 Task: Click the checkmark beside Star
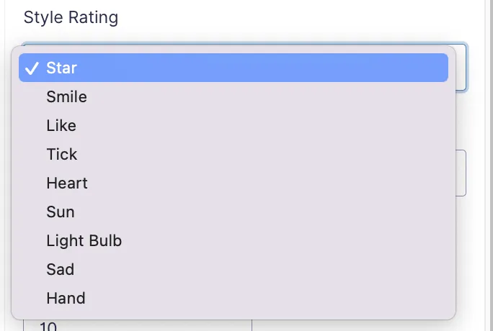tap(32, 68)
